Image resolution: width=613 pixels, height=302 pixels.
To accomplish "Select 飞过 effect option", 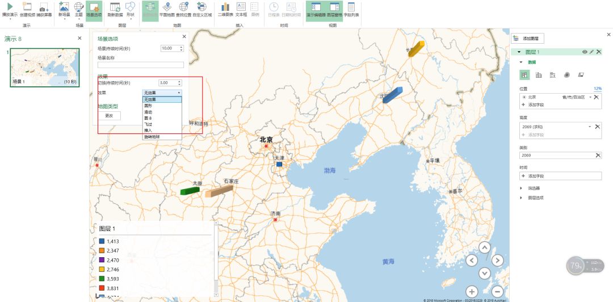I will click(x=162, y=124).
